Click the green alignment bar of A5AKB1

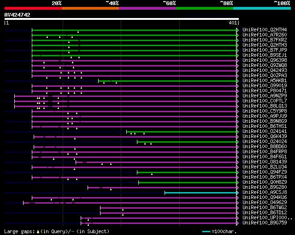[x=167, y=81]
